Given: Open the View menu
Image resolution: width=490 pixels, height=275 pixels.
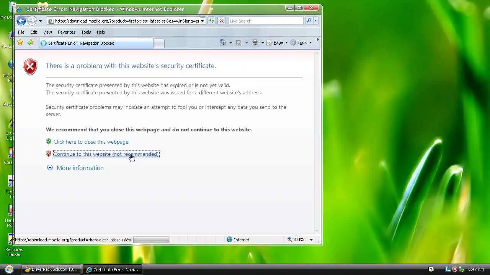Looking at the screenshot, I should tap(47, 32).
